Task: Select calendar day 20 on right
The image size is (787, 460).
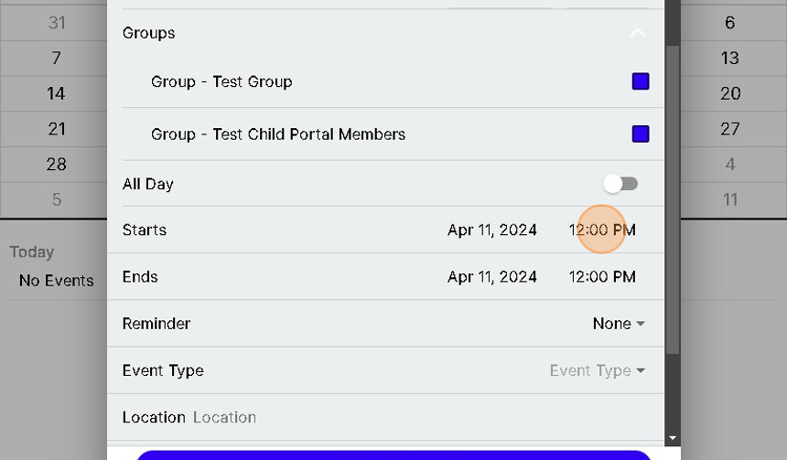Action: [x=730, y=93]
